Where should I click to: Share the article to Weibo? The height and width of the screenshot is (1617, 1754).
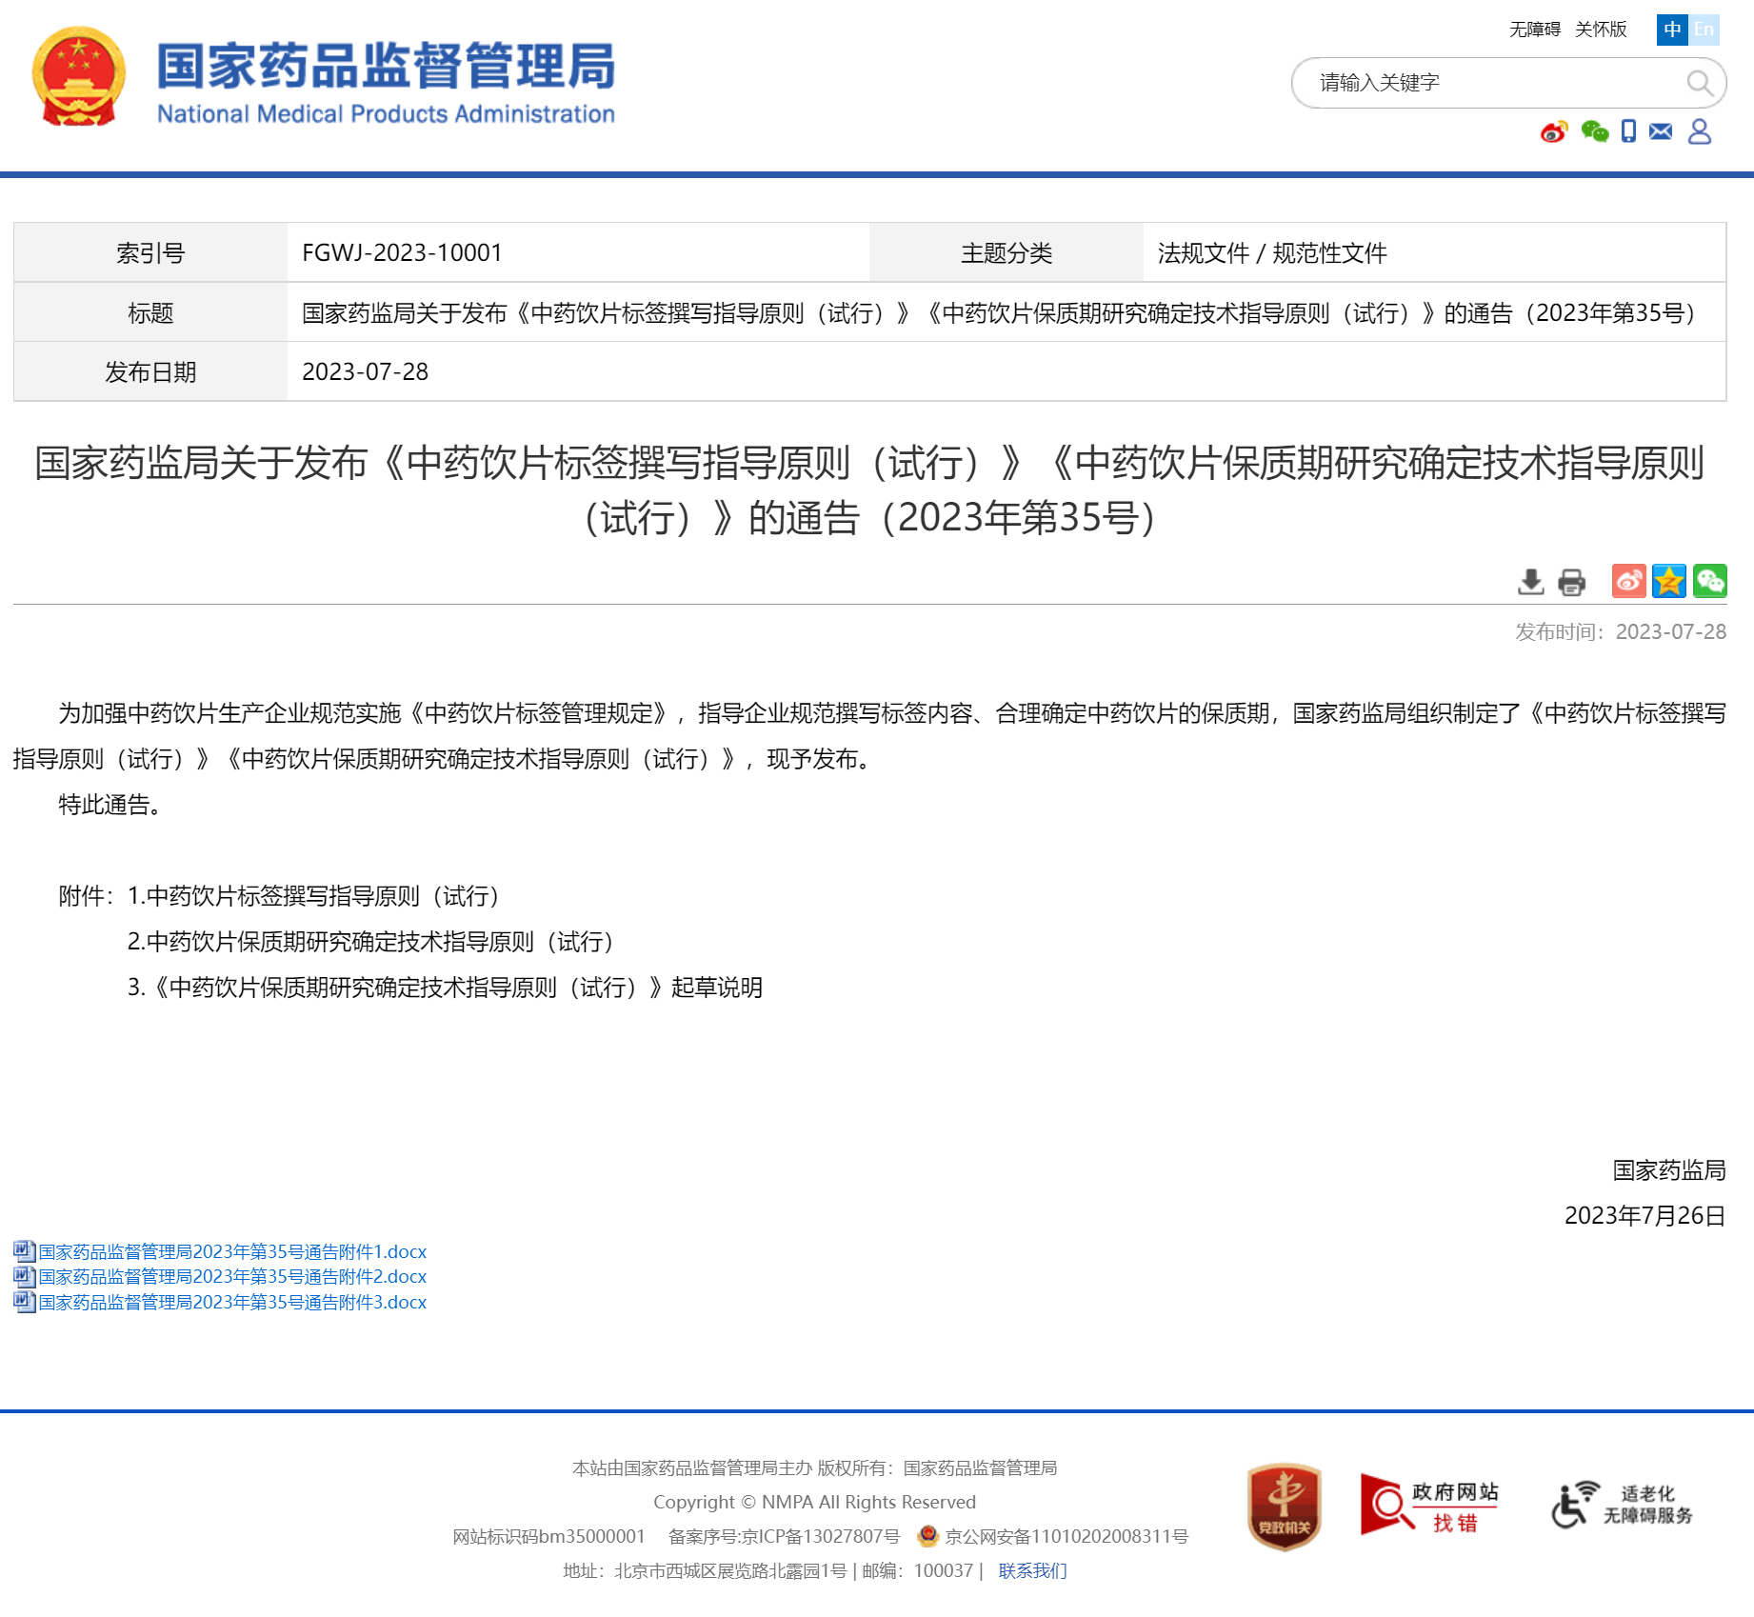(x=1628, y=581)
